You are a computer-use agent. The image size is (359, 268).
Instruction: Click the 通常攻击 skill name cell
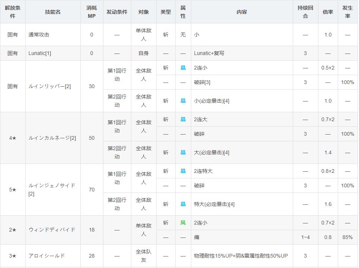click(39, 35)
